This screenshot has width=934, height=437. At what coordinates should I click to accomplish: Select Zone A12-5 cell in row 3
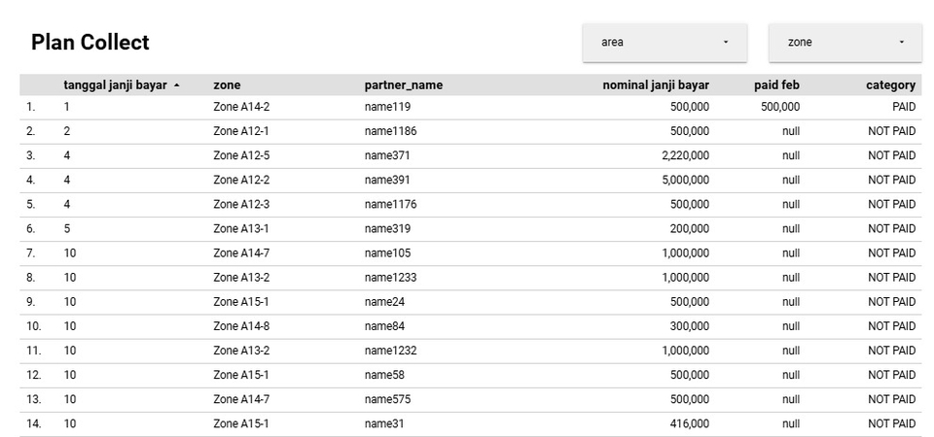coord(241,155)
